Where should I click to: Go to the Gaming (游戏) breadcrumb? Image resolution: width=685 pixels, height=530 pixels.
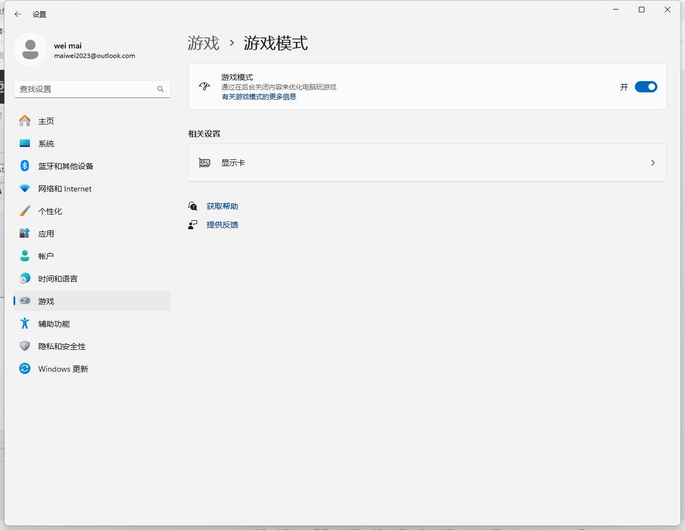pos(203,43)
